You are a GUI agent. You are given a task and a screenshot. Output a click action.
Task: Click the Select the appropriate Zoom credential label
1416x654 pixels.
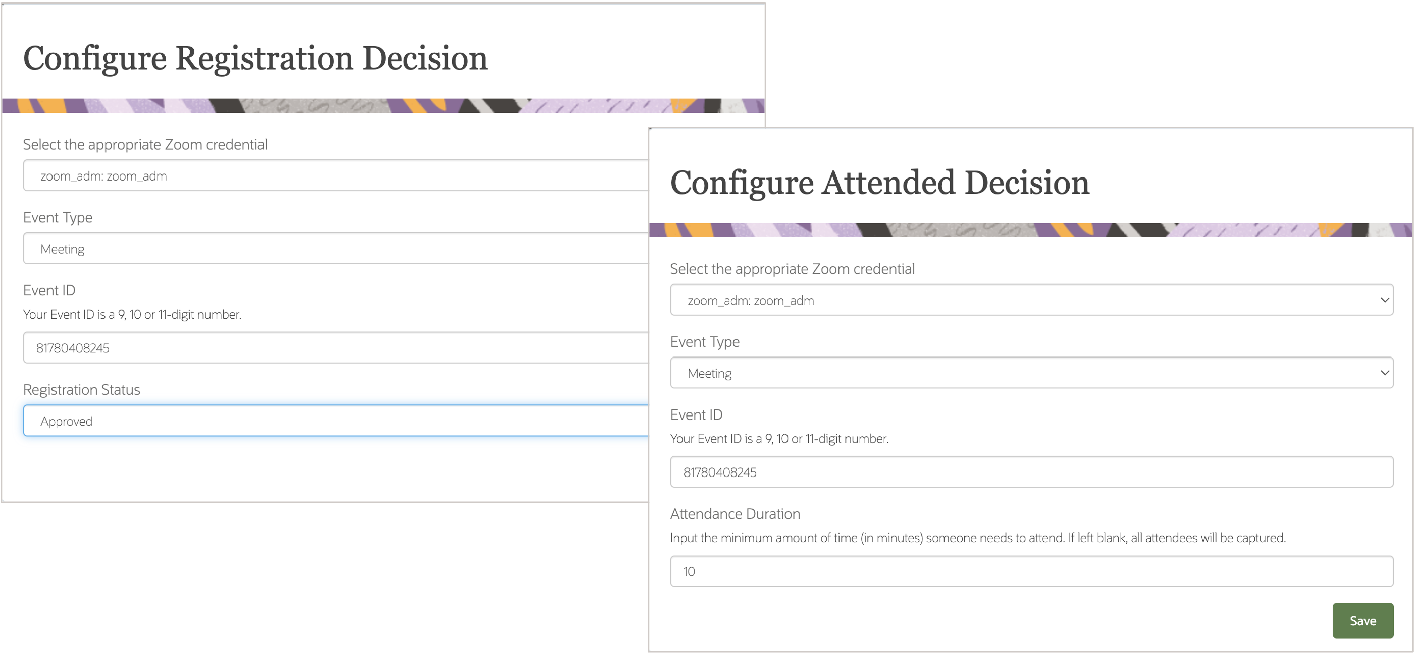(x=145, y=144)
